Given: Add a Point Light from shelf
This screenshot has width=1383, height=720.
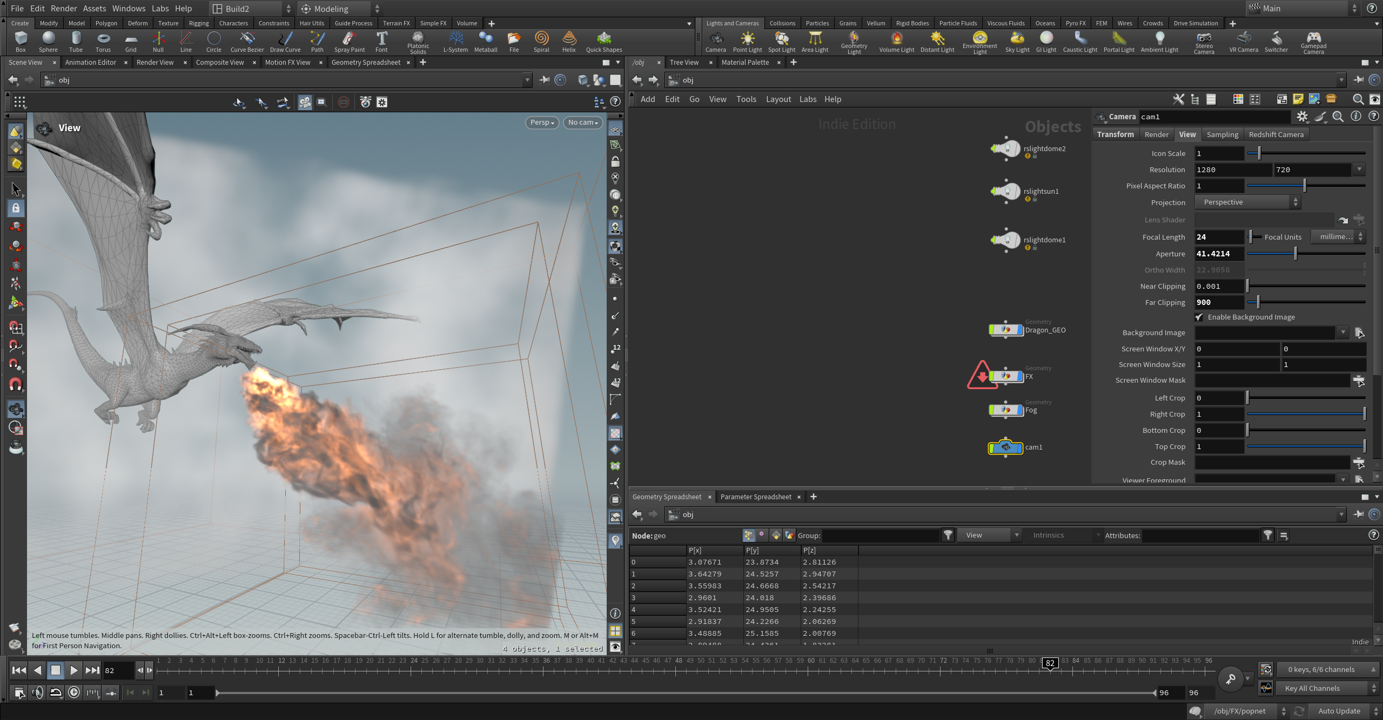Looking at the screenshot, I should [747, 42].
